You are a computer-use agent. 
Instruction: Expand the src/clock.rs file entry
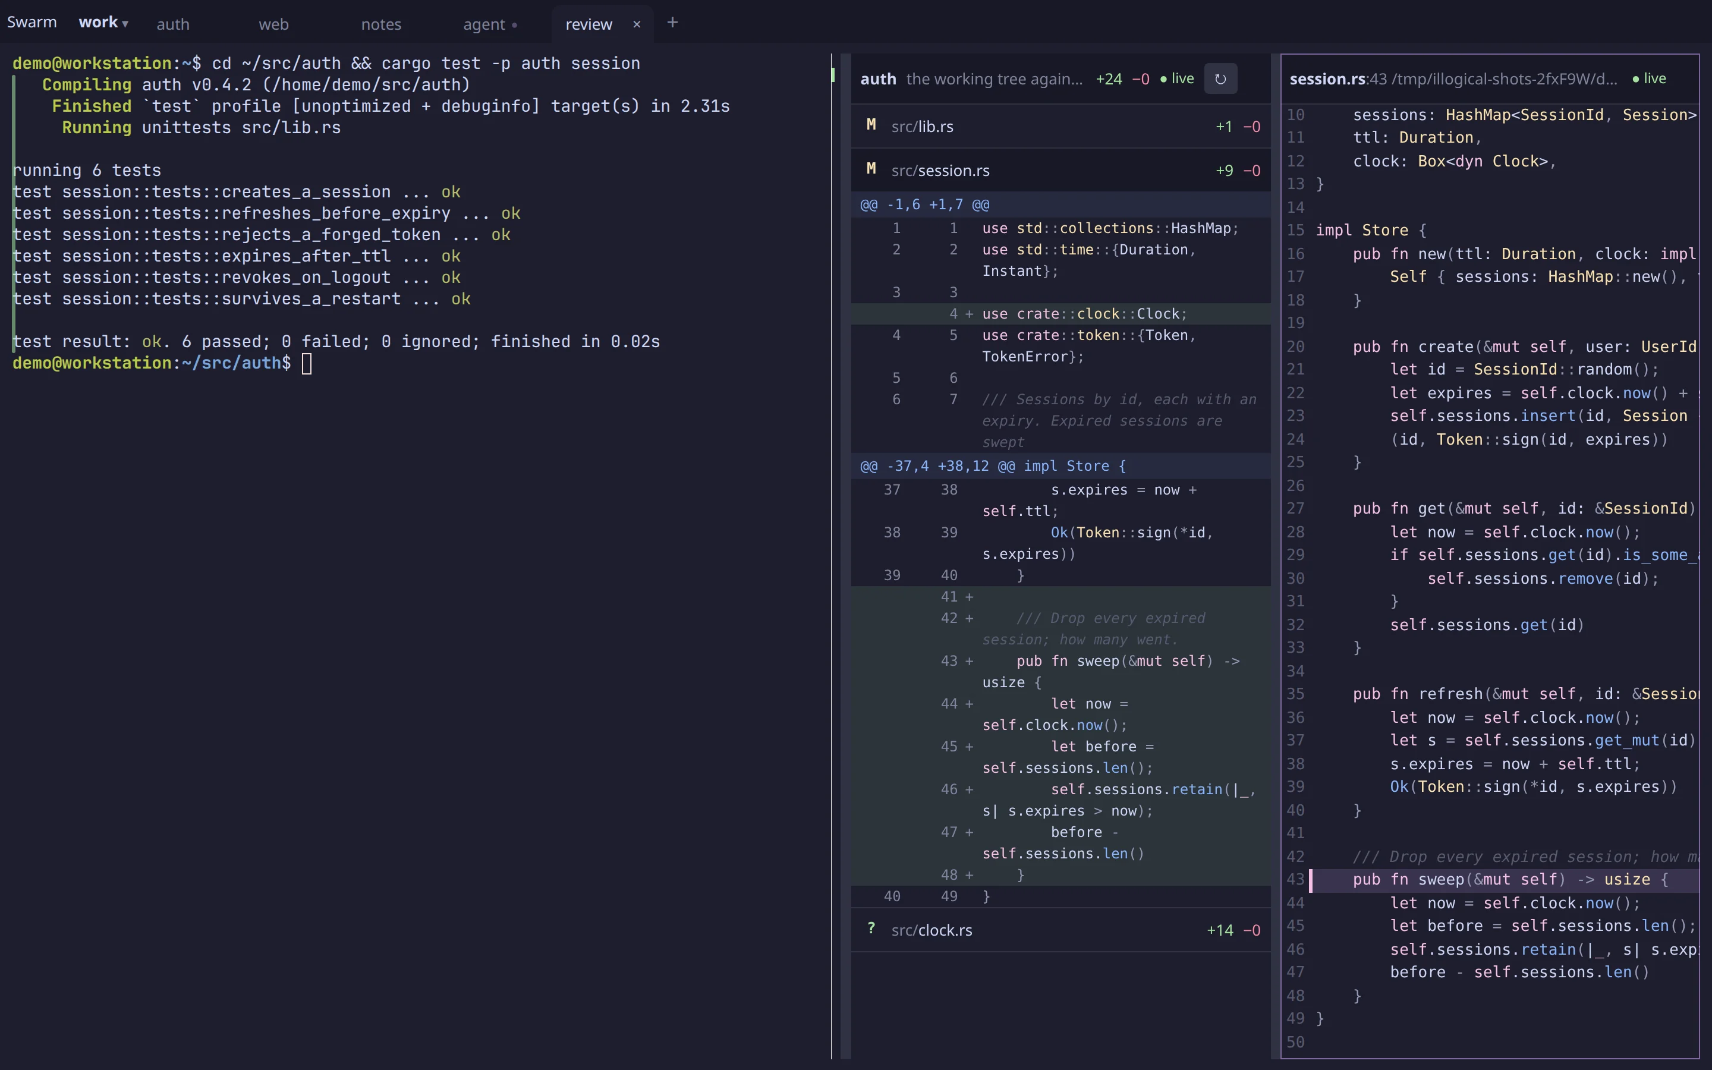[x=1060, y=930]
